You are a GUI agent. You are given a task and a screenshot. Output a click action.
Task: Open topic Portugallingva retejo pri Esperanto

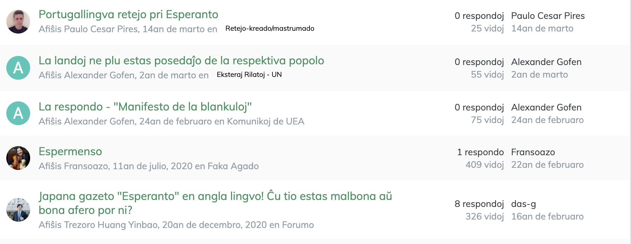(x=128, y=14)
